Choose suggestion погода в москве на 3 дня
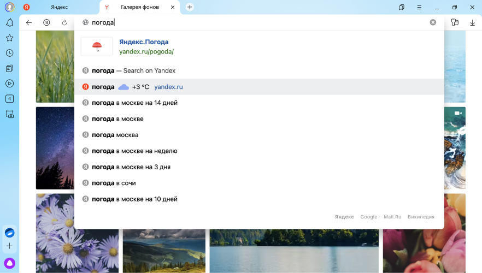 259,167
